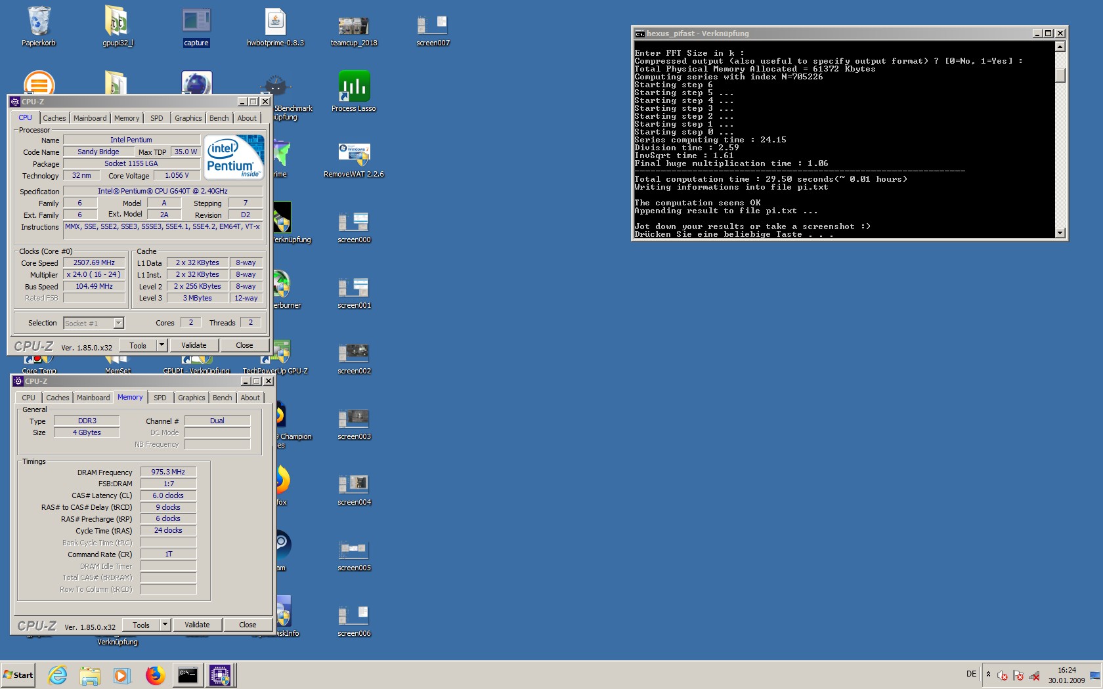Launch Internet Explorer from the taskbar
1103x689 pixels.
[x=58, y=675]
